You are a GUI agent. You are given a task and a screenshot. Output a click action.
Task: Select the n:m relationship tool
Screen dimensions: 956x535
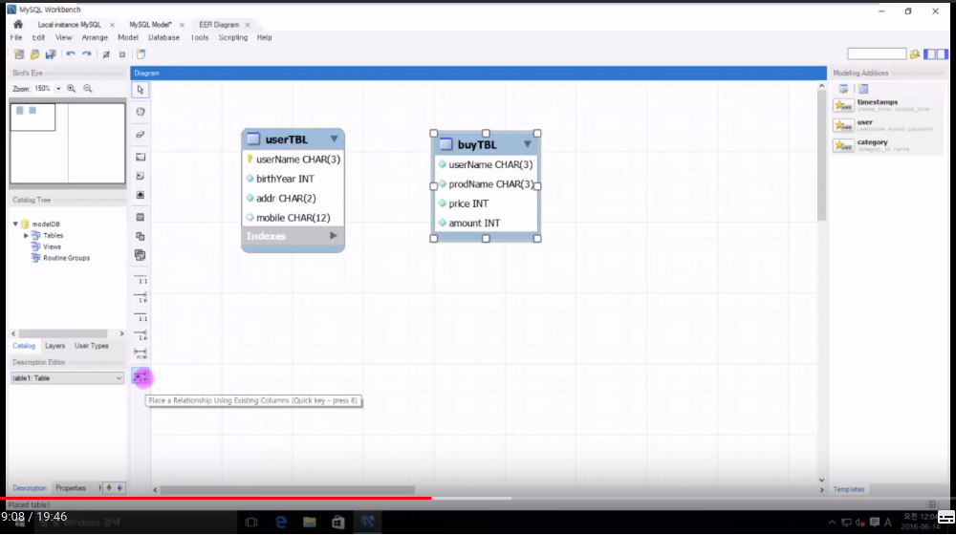(141, 353)
